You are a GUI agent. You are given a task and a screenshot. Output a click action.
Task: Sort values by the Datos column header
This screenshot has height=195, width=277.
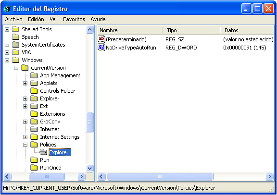pyautogui.click(x=247, y=30)
